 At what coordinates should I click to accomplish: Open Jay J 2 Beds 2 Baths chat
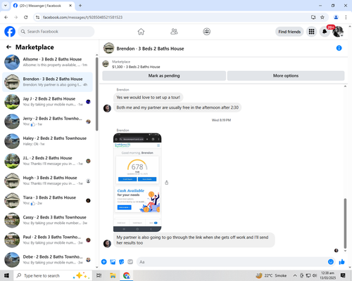[x=47, y=102]
